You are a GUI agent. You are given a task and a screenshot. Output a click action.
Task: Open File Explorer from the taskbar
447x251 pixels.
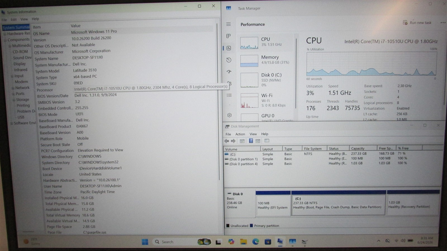click(x=243, y=242)
